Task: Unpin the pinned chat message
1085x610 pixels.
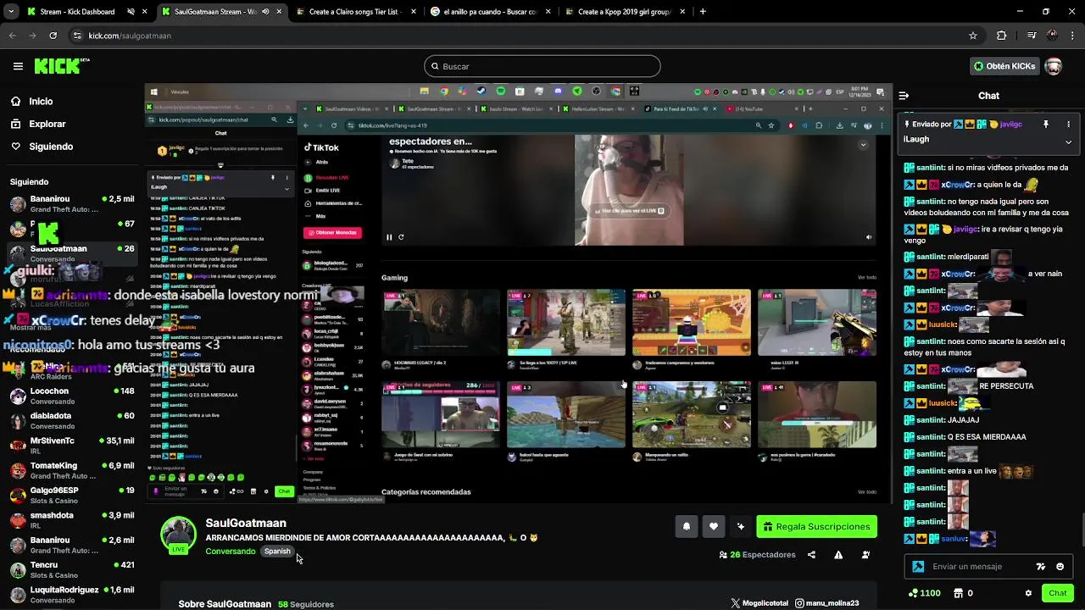Action: pyautogui.click(x=1046, y=124)
